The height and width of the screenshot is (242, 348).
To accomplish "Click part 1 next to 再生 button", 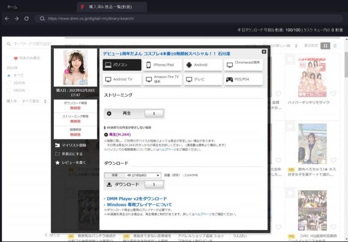I will pos(154,114).
